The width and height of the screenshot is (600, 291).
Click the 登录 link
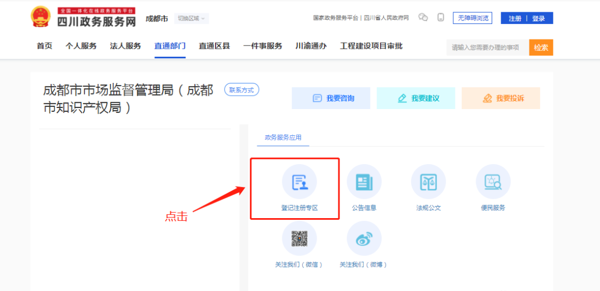538,18
